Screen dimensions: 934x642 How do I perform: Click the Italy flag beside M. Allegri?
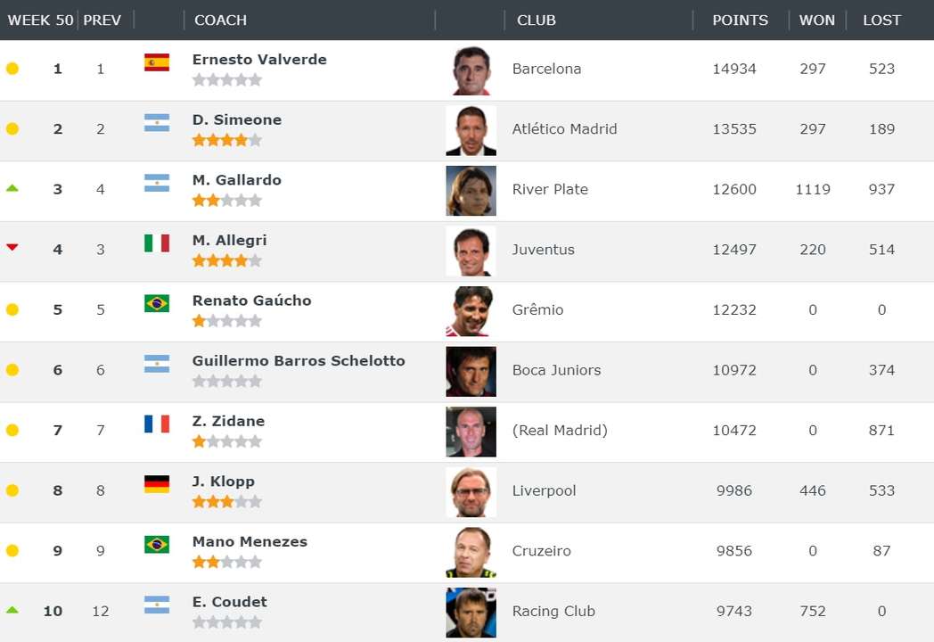(x=157, y=243)
